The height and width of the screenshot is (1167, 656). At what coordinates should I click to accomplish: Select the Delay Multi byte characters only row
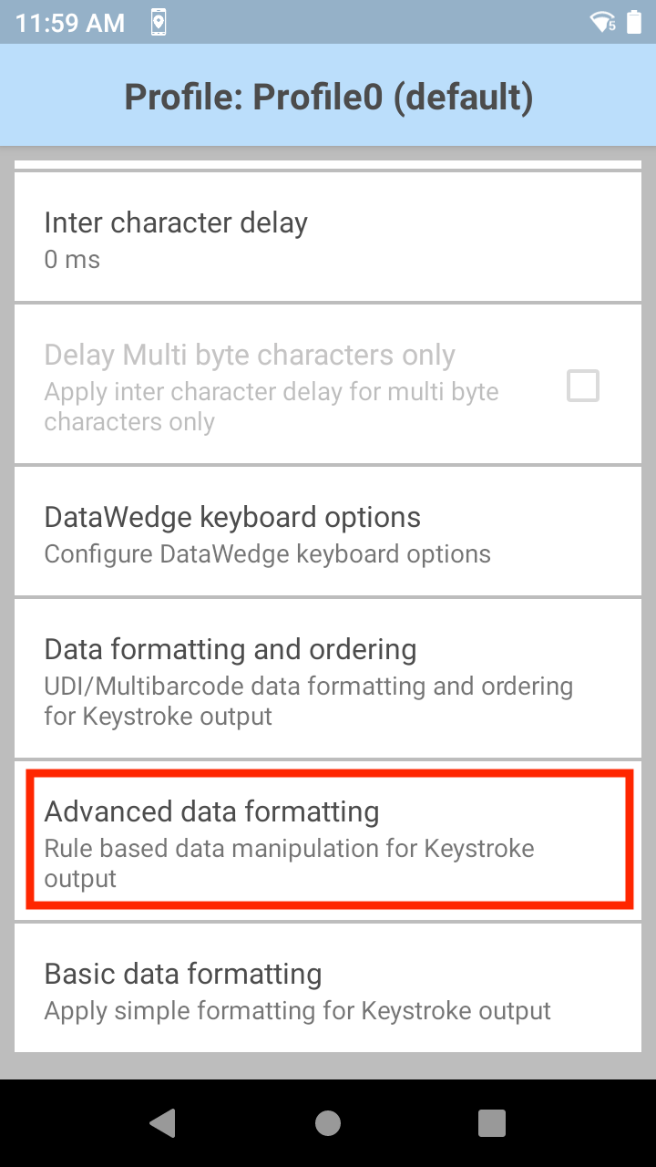click(x=328, y=385)
